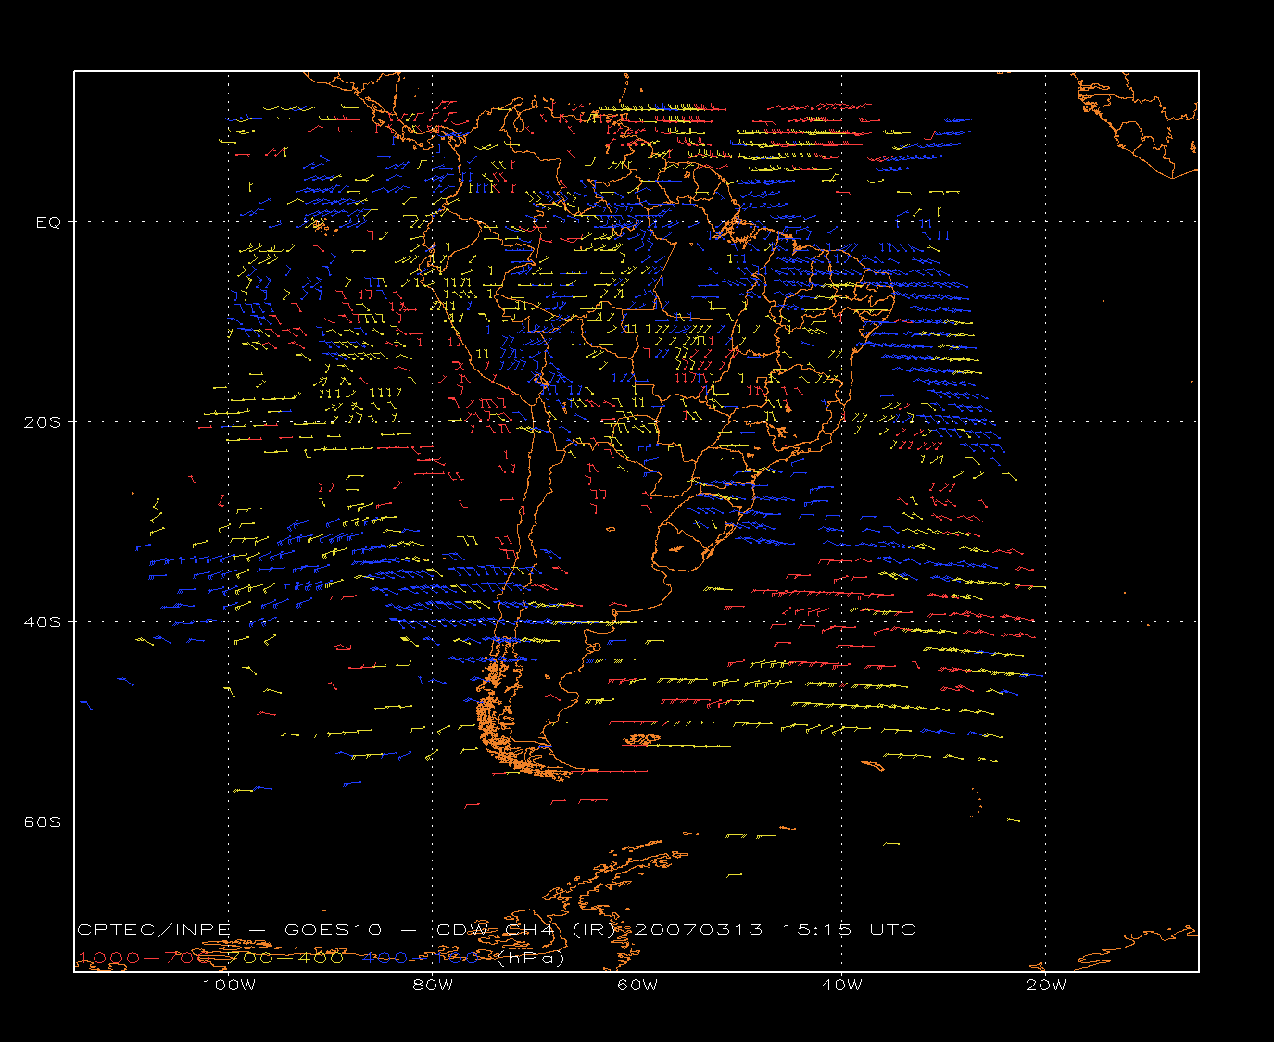Click the 60W longitude label
Image resolution: width=1274 pixels, height=1042 pixels.
point(637,986)
